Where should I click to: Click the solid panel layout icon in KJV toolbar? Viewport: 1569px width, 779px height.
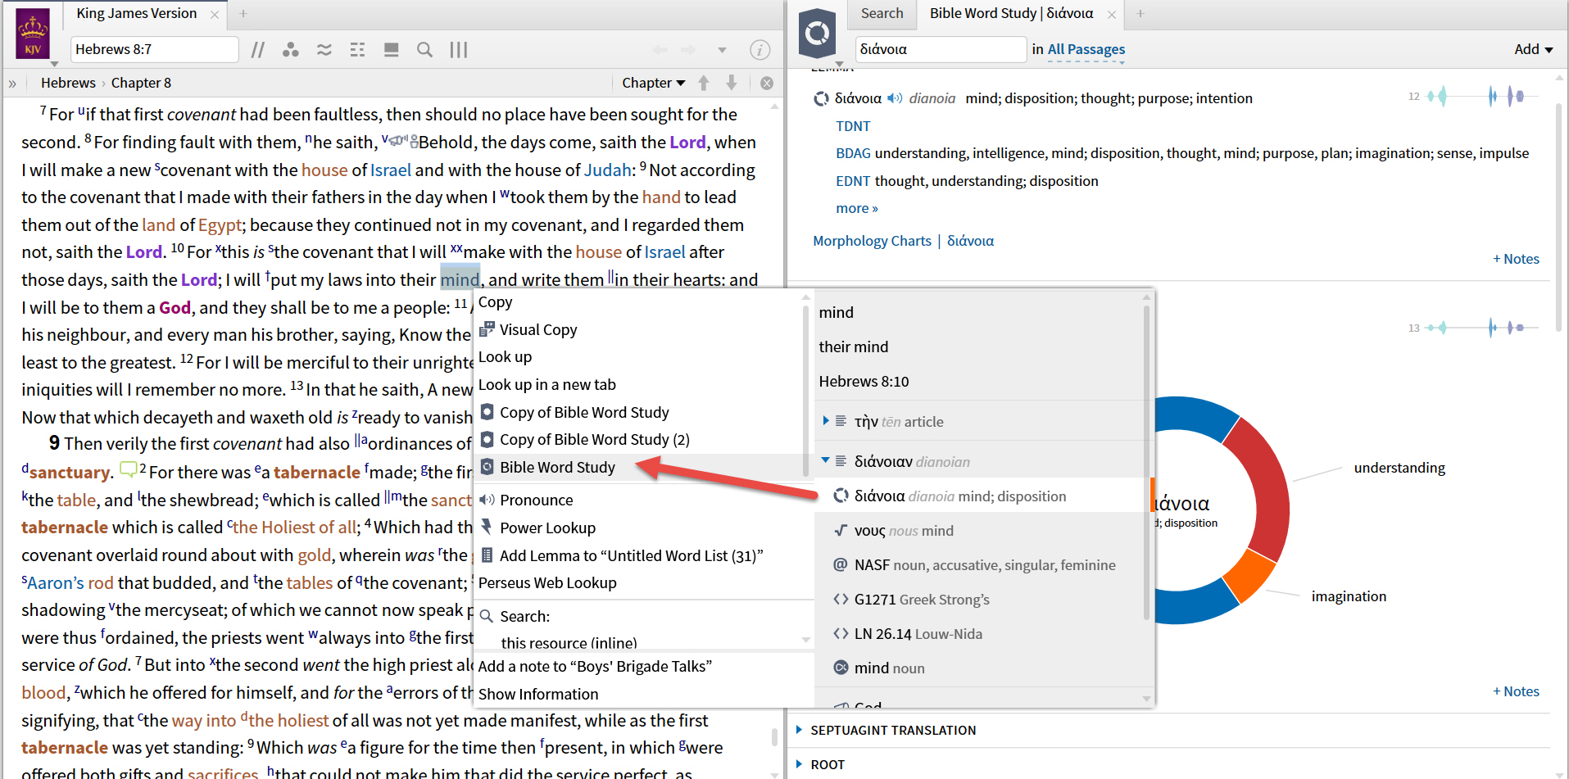[392, 50]
